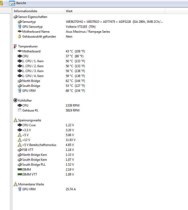The width and height of the screenshot is (188, 210).
Task: Select the Gehäusezutritt gefunden Nein value
Action: 69,37
